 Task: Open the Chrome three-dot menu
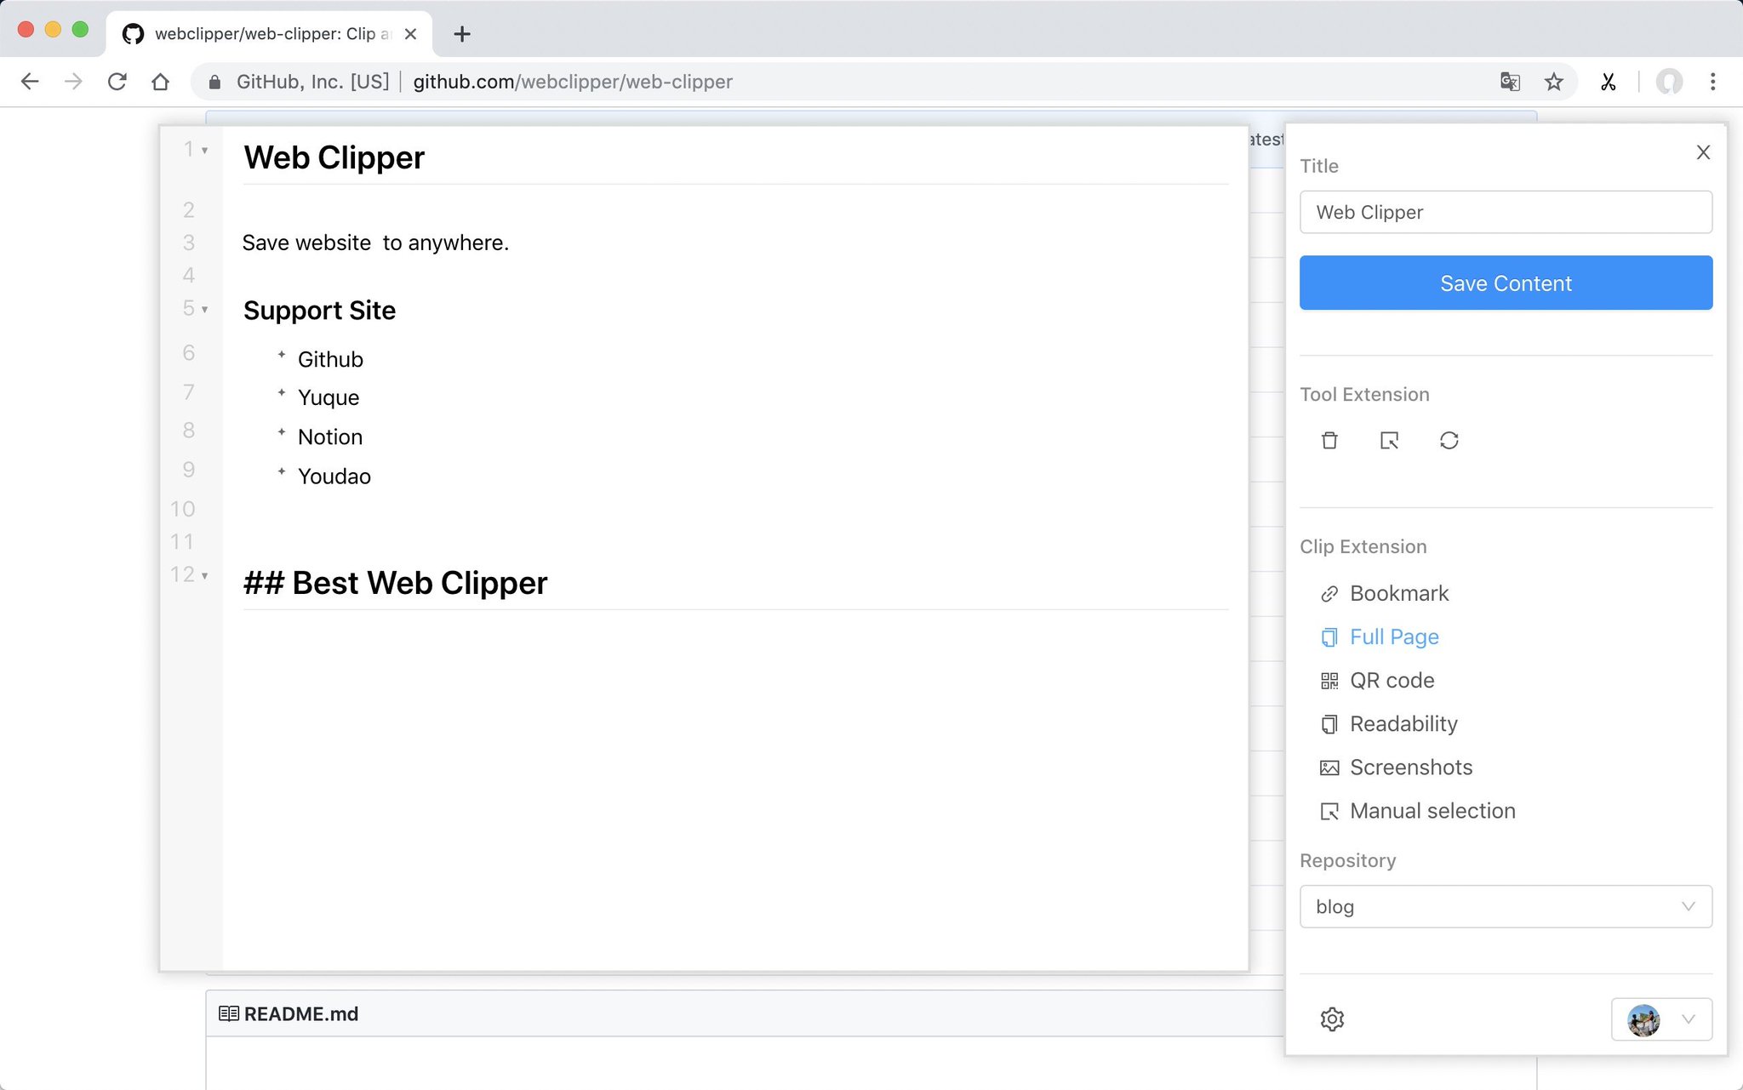pos(1712,82)
